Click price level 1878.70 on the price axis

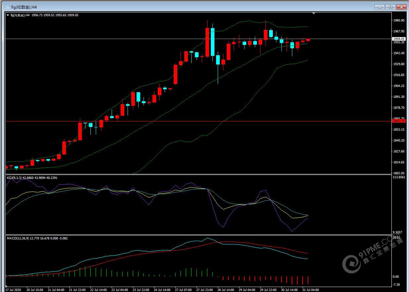pos(399,108)
